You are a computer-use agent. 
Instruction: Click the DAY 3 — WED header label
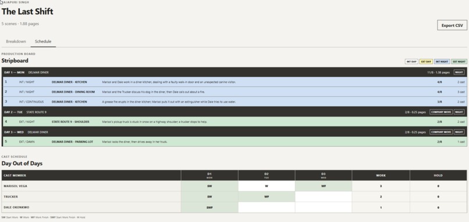coord(14,132)
